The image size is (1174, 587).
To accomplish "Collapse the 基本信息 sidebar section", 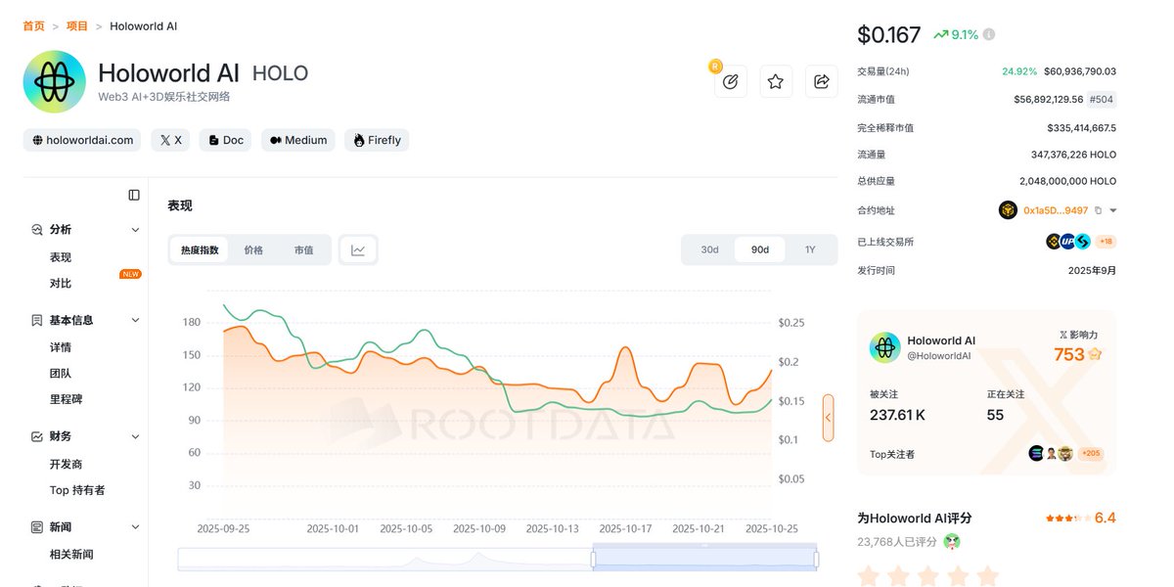I will coord(135,320).
